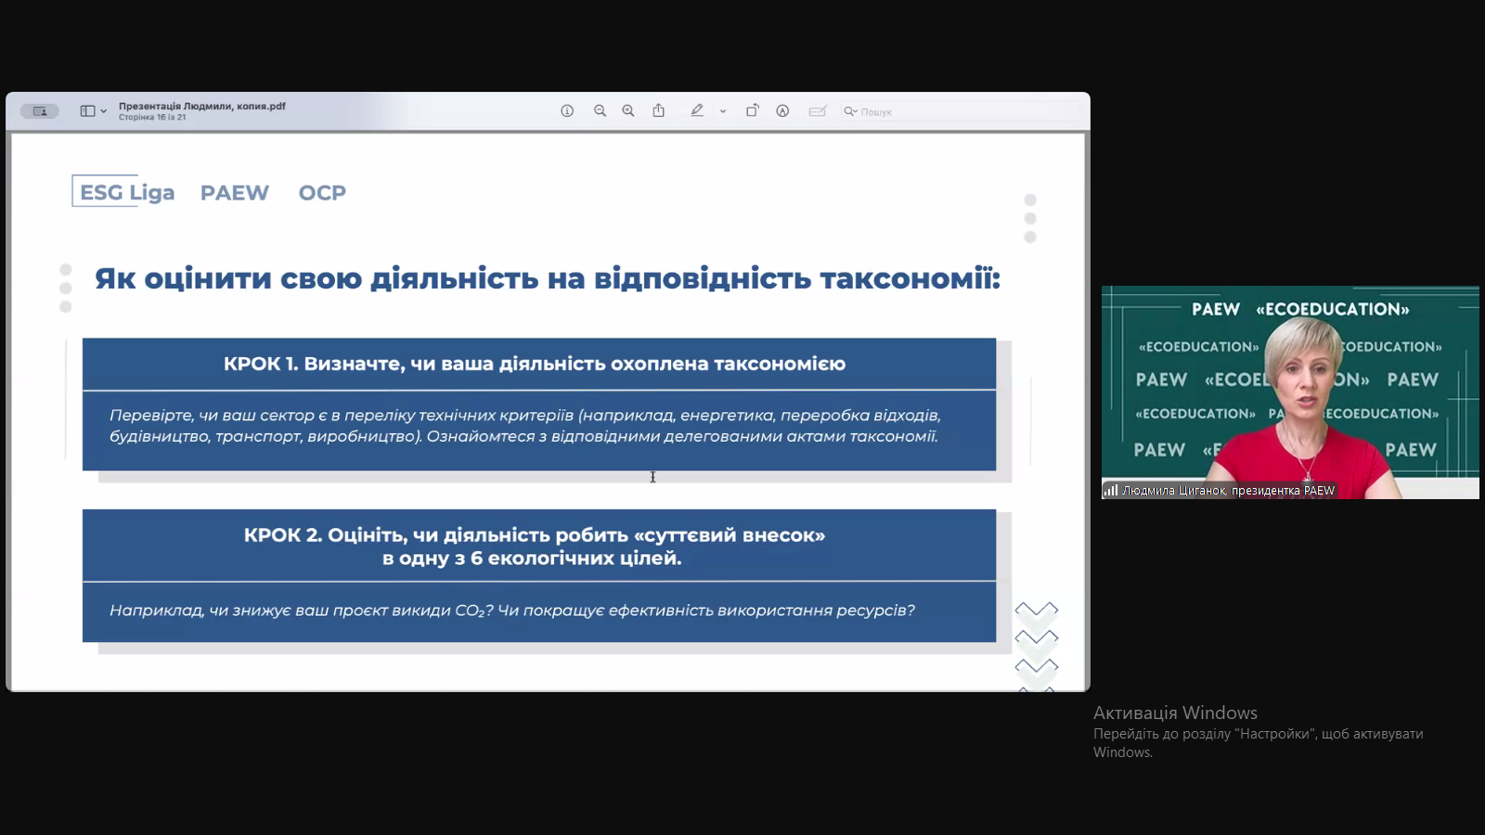
Task: Click the ESG Liga logo
Action: click(x=126, y=192)
